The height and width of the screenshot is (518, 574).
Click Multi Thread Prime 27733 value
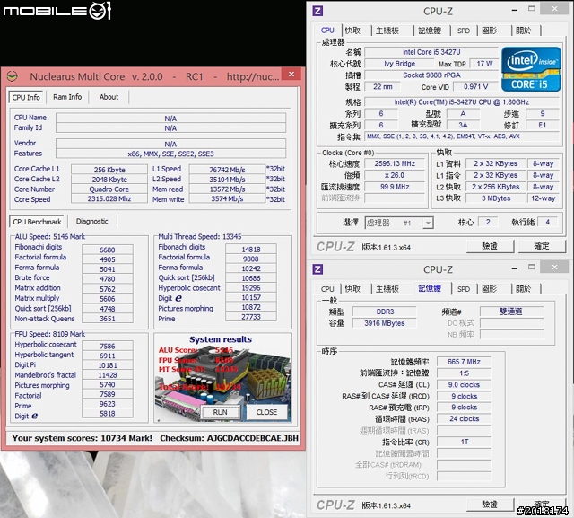click(251, 317)
